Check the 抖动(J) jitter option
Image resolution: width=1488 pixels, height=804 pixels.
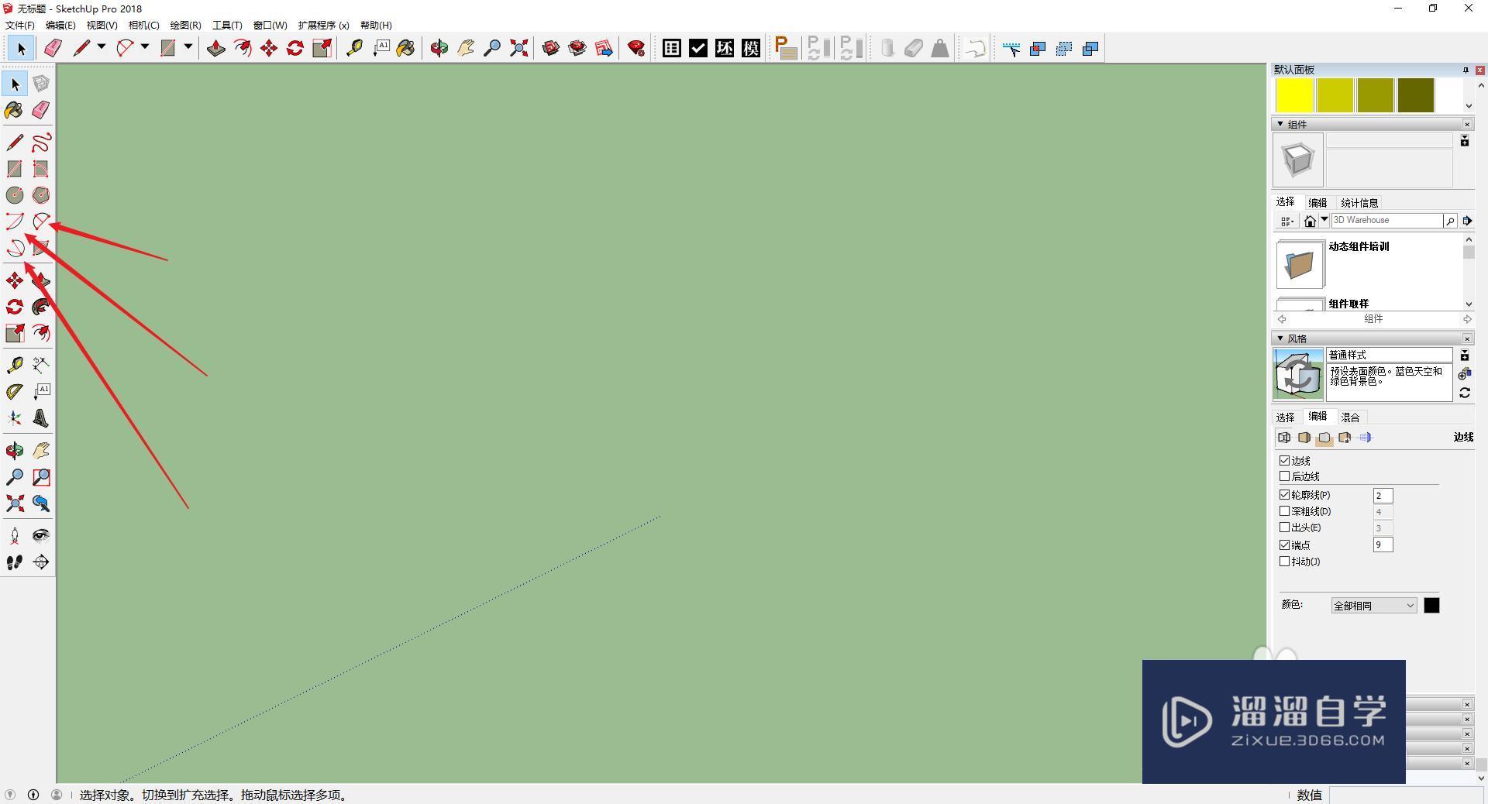pyautogui.click(x=1284, y=562)
